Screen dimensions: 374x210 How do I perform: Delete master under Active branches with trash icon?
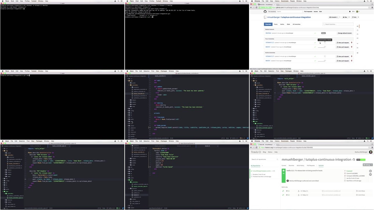352,61
